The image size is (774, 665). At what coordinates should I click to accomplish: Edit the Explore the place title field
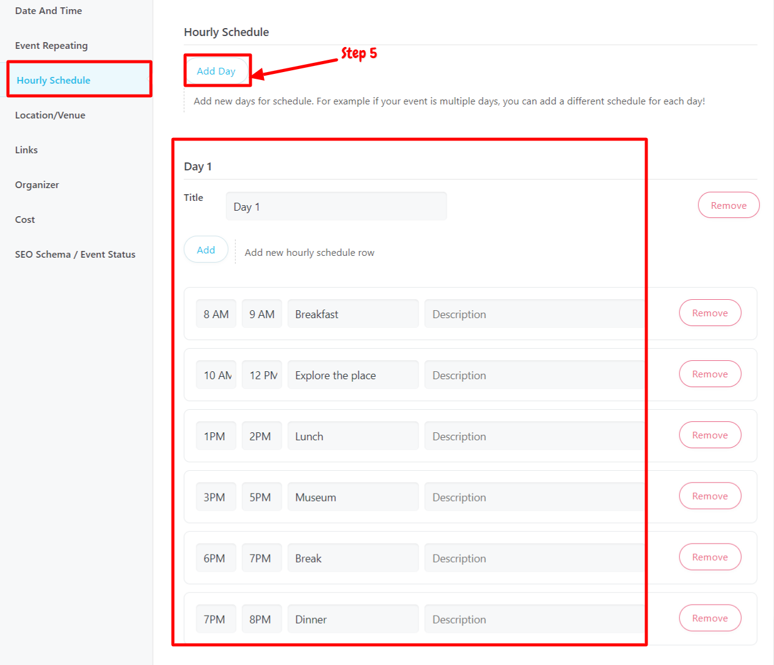[353, 375]
